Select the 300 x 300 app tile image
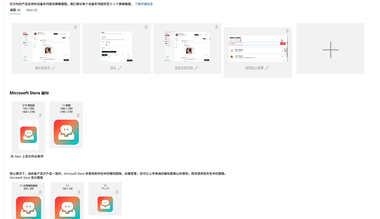 (x=29, y=208)
